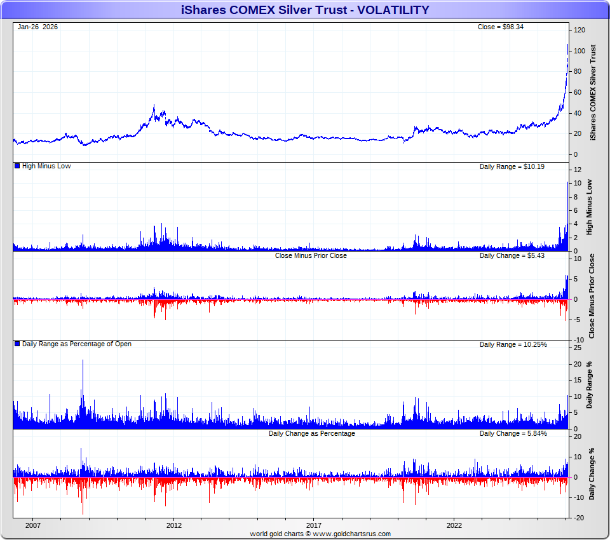Click 'Daily Range as Percentage of Open' label
Screen dimensions: 610x540
77,344
